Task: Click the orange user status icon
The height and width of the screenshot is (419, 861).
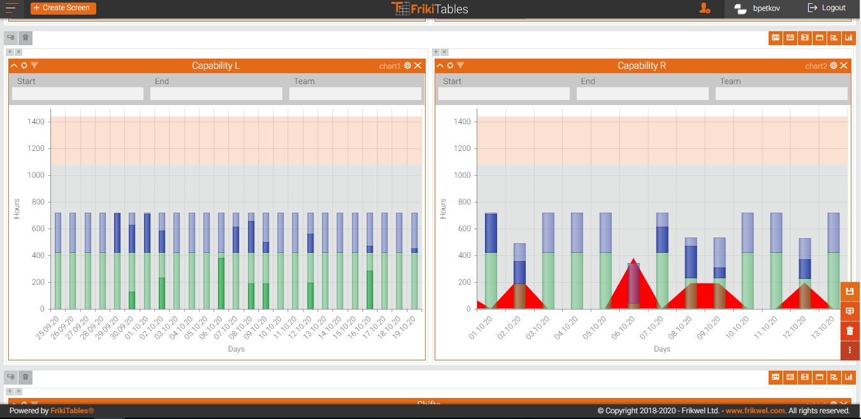Action: 704,8
